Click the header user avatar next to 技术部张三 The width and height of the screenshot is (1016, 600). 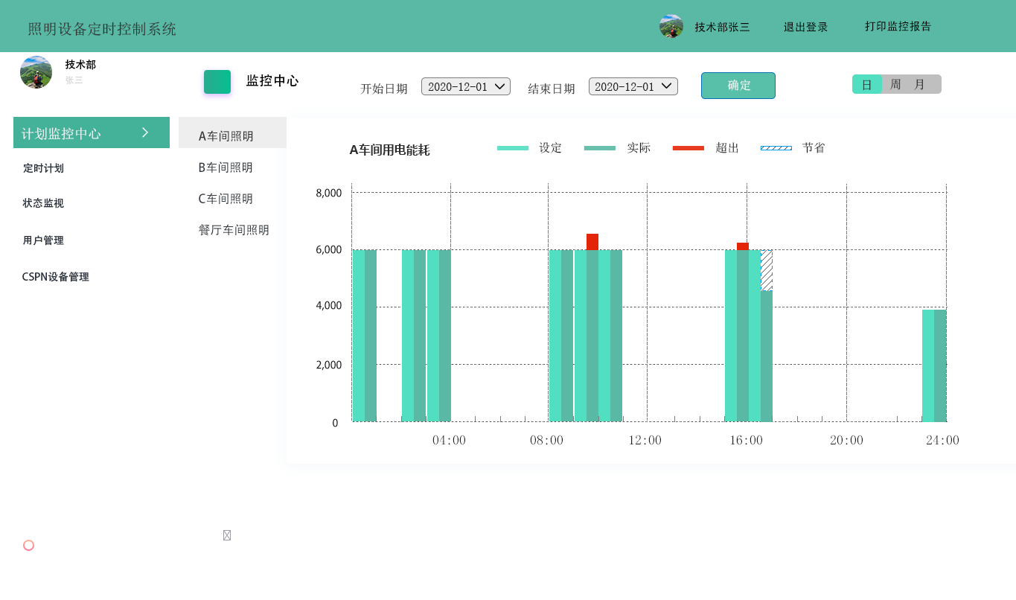(671, 27)
